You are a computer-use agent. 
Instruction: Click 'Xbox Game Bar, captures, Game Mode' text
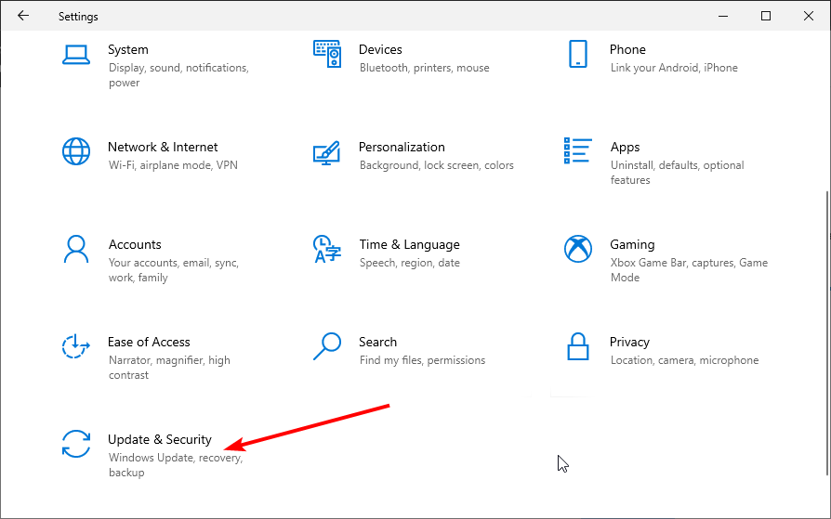point(689,270)
